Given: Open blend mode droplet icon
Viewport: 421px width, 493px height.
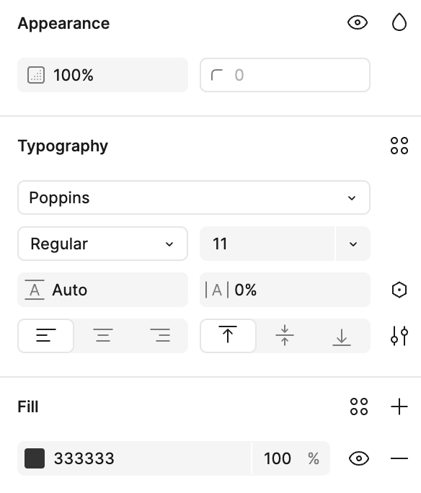Looking at the screenshot, I should click(x=399, y=22).
